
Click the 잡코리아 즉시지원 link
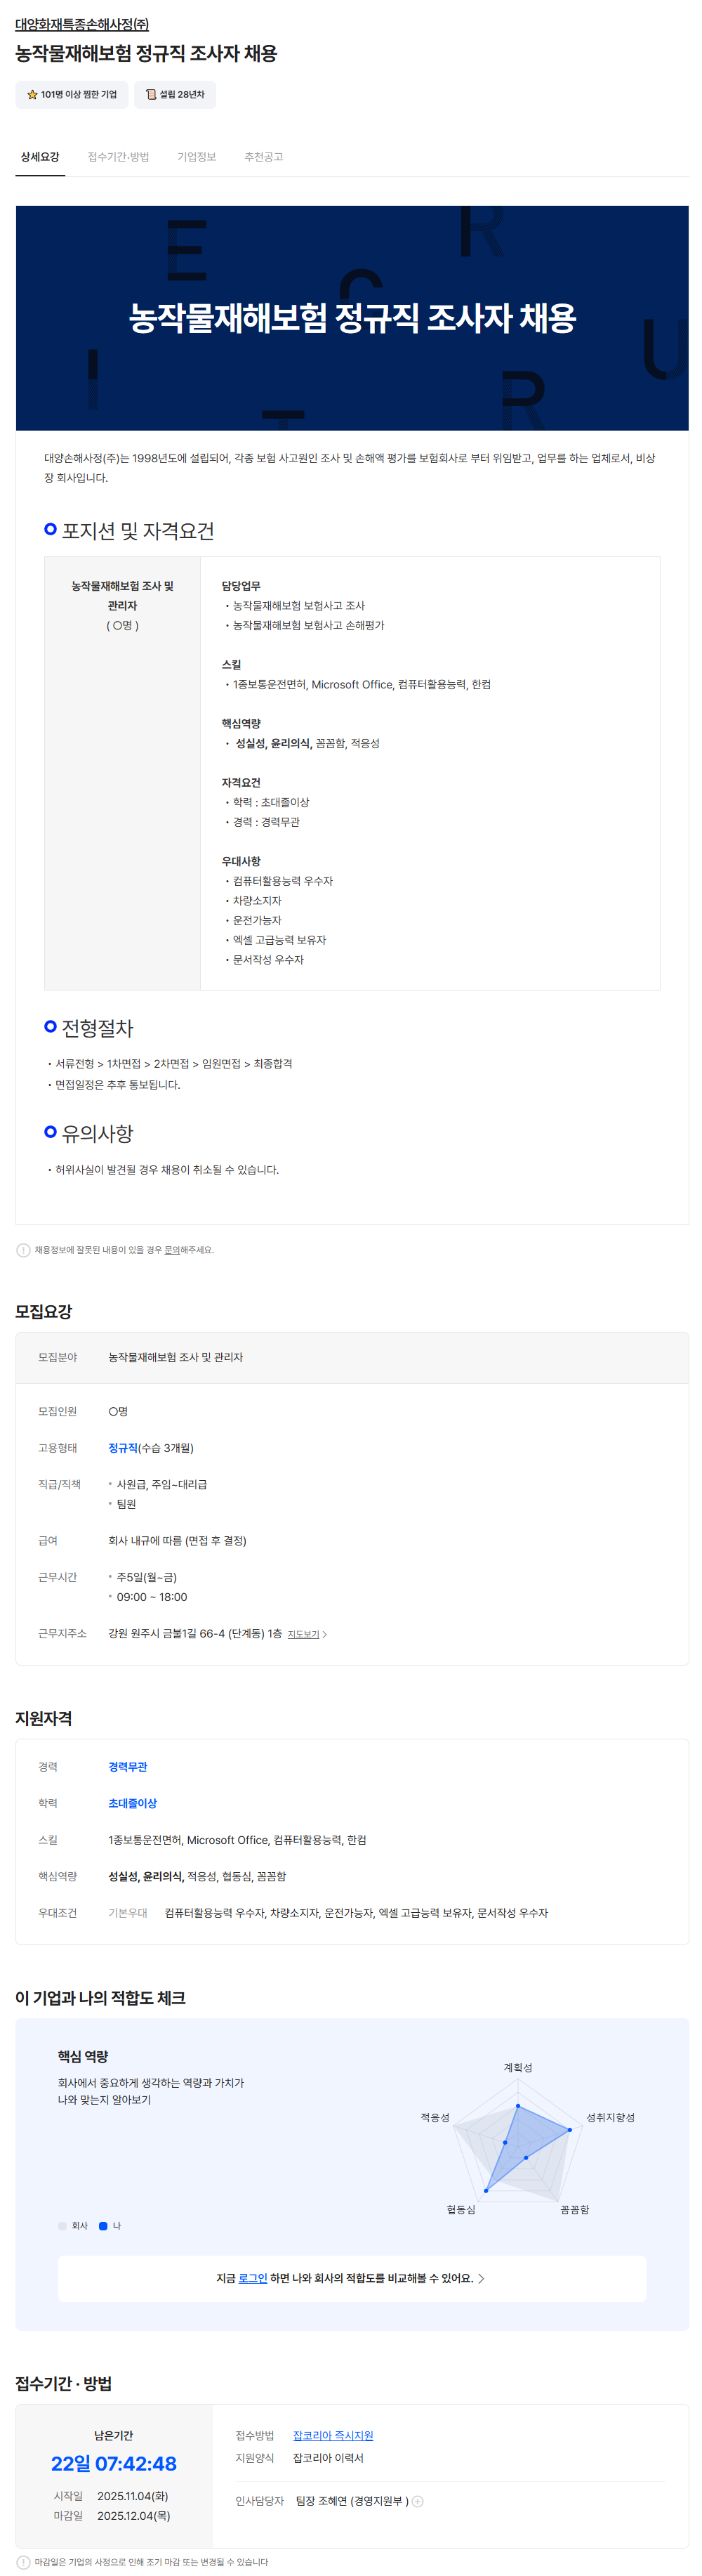point(332,2435)
